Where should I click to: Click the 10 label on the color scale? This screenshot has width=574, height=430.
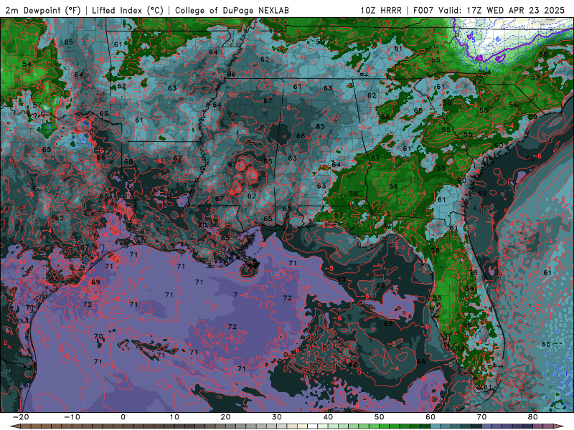pyautogui.click(x=174, y=417)
